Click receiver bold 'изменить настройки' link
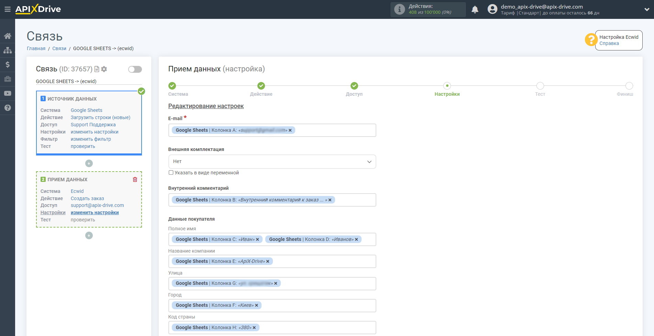This screenshot has width=654, height=336. tap(95, 212)
